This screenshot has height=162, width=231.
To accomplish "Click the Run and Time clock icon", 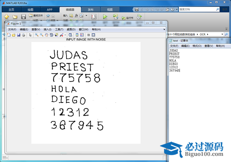I will (x=139, y=17).
